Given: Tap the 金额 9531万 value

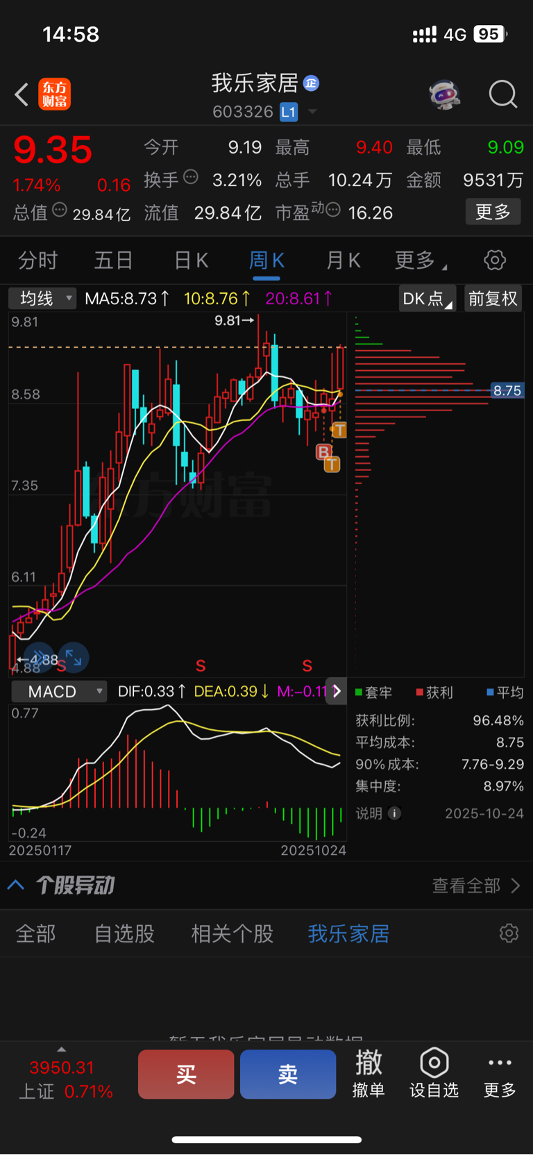Looking at the screenshot, I should coord(493,181).
